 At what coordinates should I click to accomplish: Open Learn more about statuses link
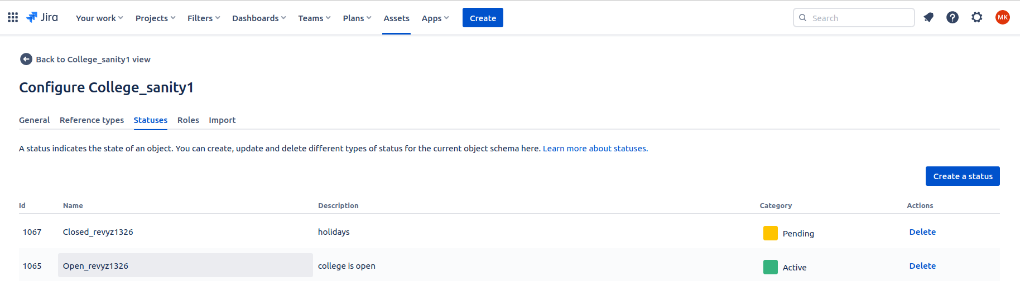(595, 149)
